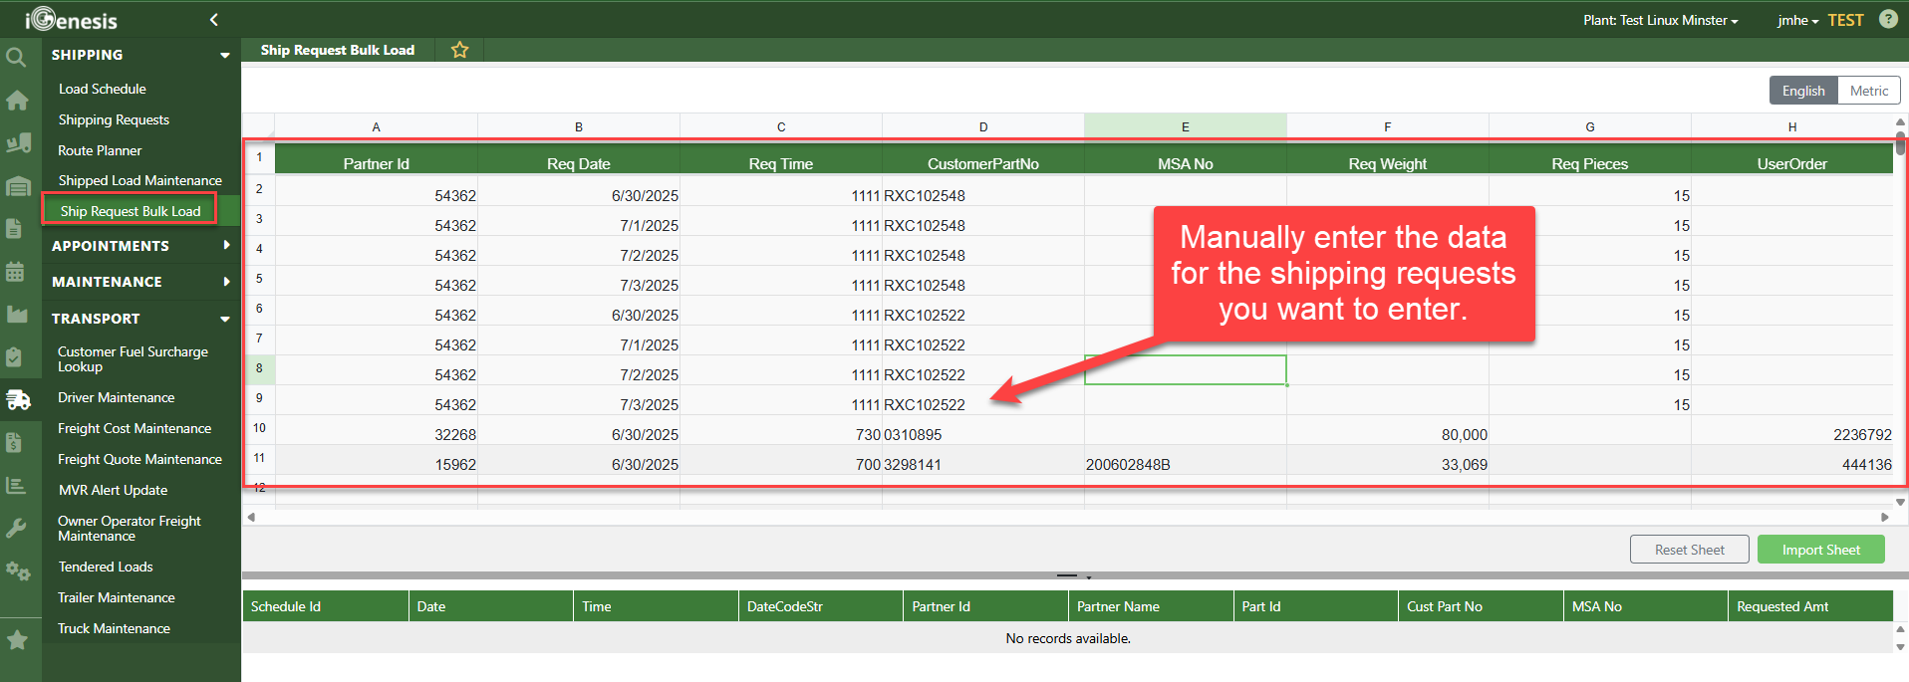Viewport: 1909px width, 682px height.
Task: Click the TEST environment label
Action: tap(1845, 20)
